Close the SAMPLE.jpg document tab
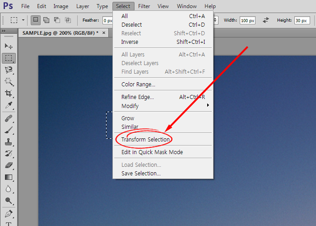The height and width of the screenshot is (226, 316). (104, 33)
